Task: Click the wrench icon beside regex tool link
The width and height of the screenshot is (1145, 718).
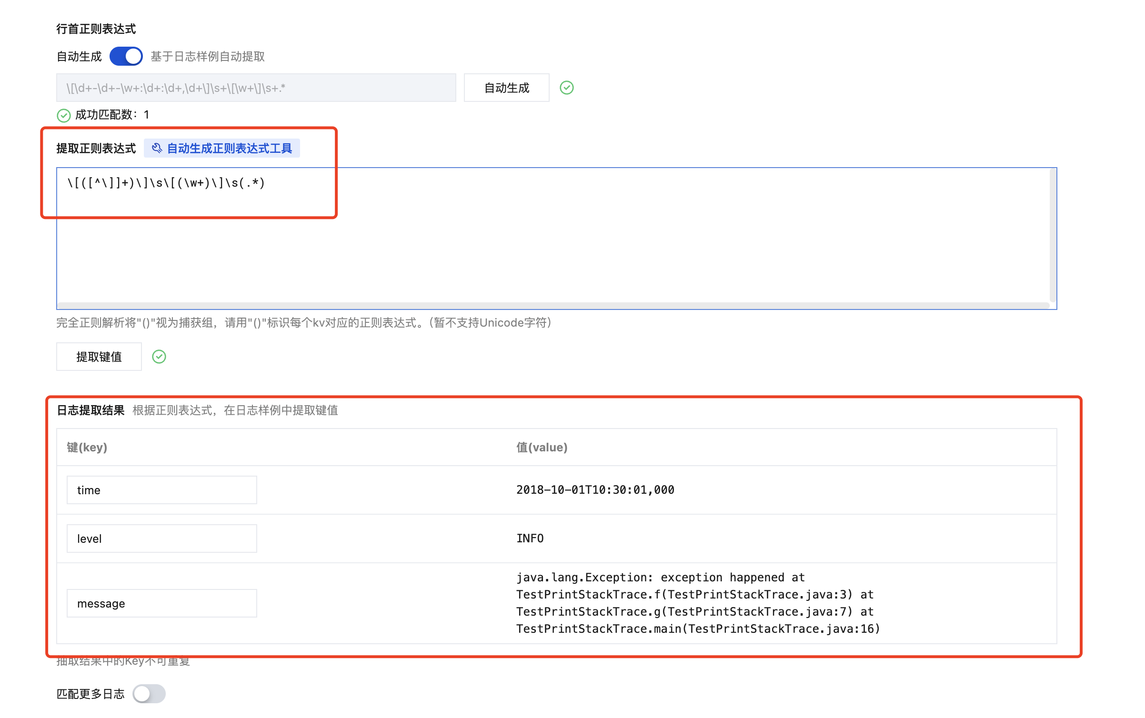Action: point(157,149)
